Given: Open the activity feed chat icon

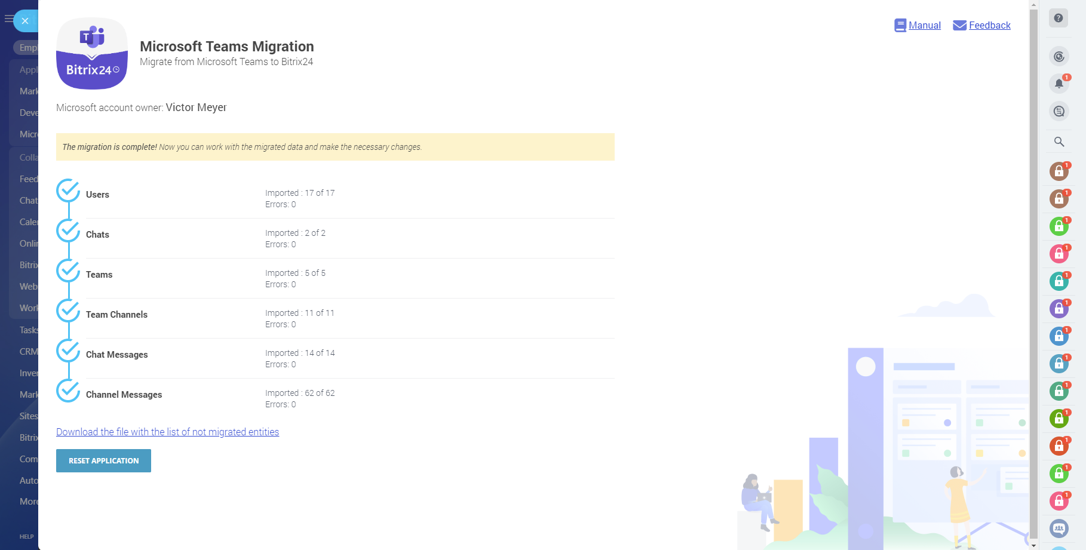Looking at the screenshot, I should coord(1059,111).
